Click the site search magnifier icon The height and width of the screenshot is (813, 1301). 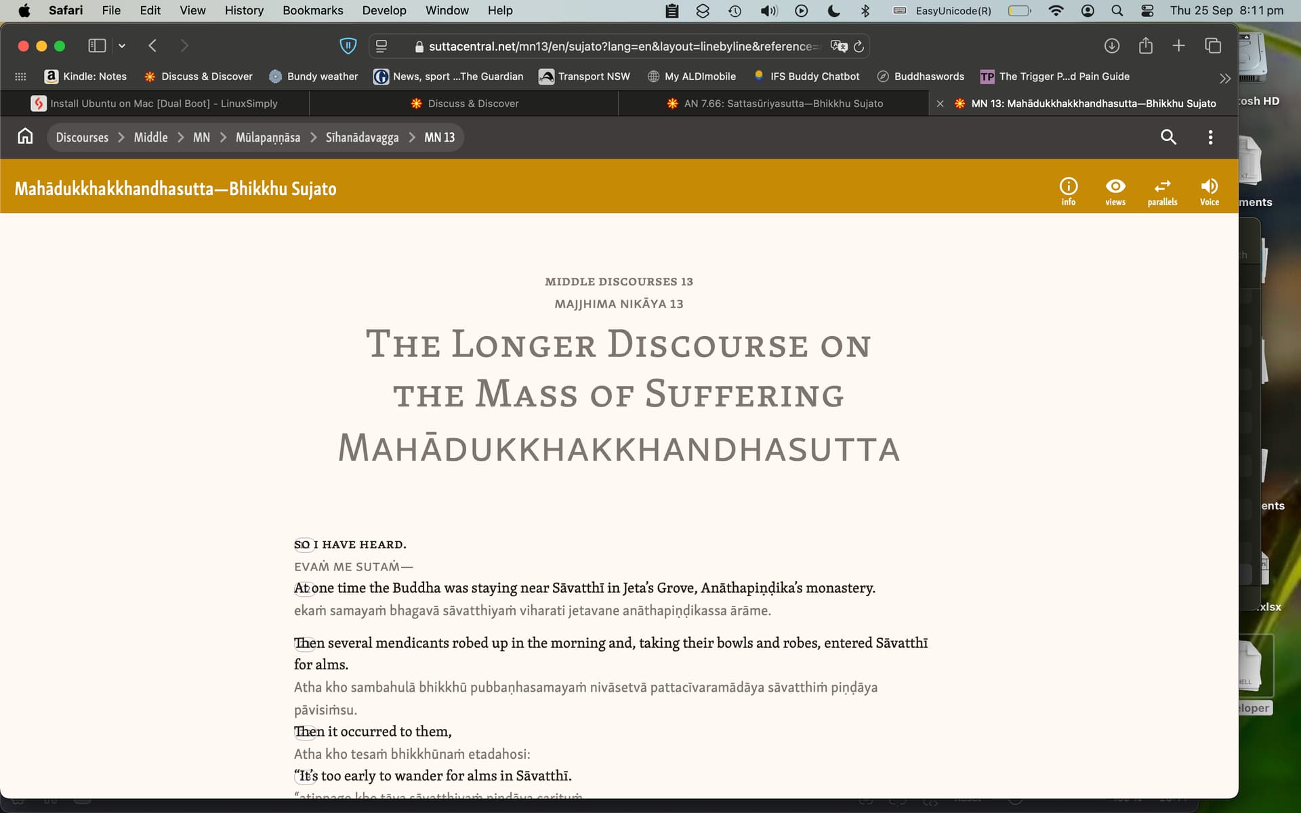pyautogui.click(x=1168, y=137)
